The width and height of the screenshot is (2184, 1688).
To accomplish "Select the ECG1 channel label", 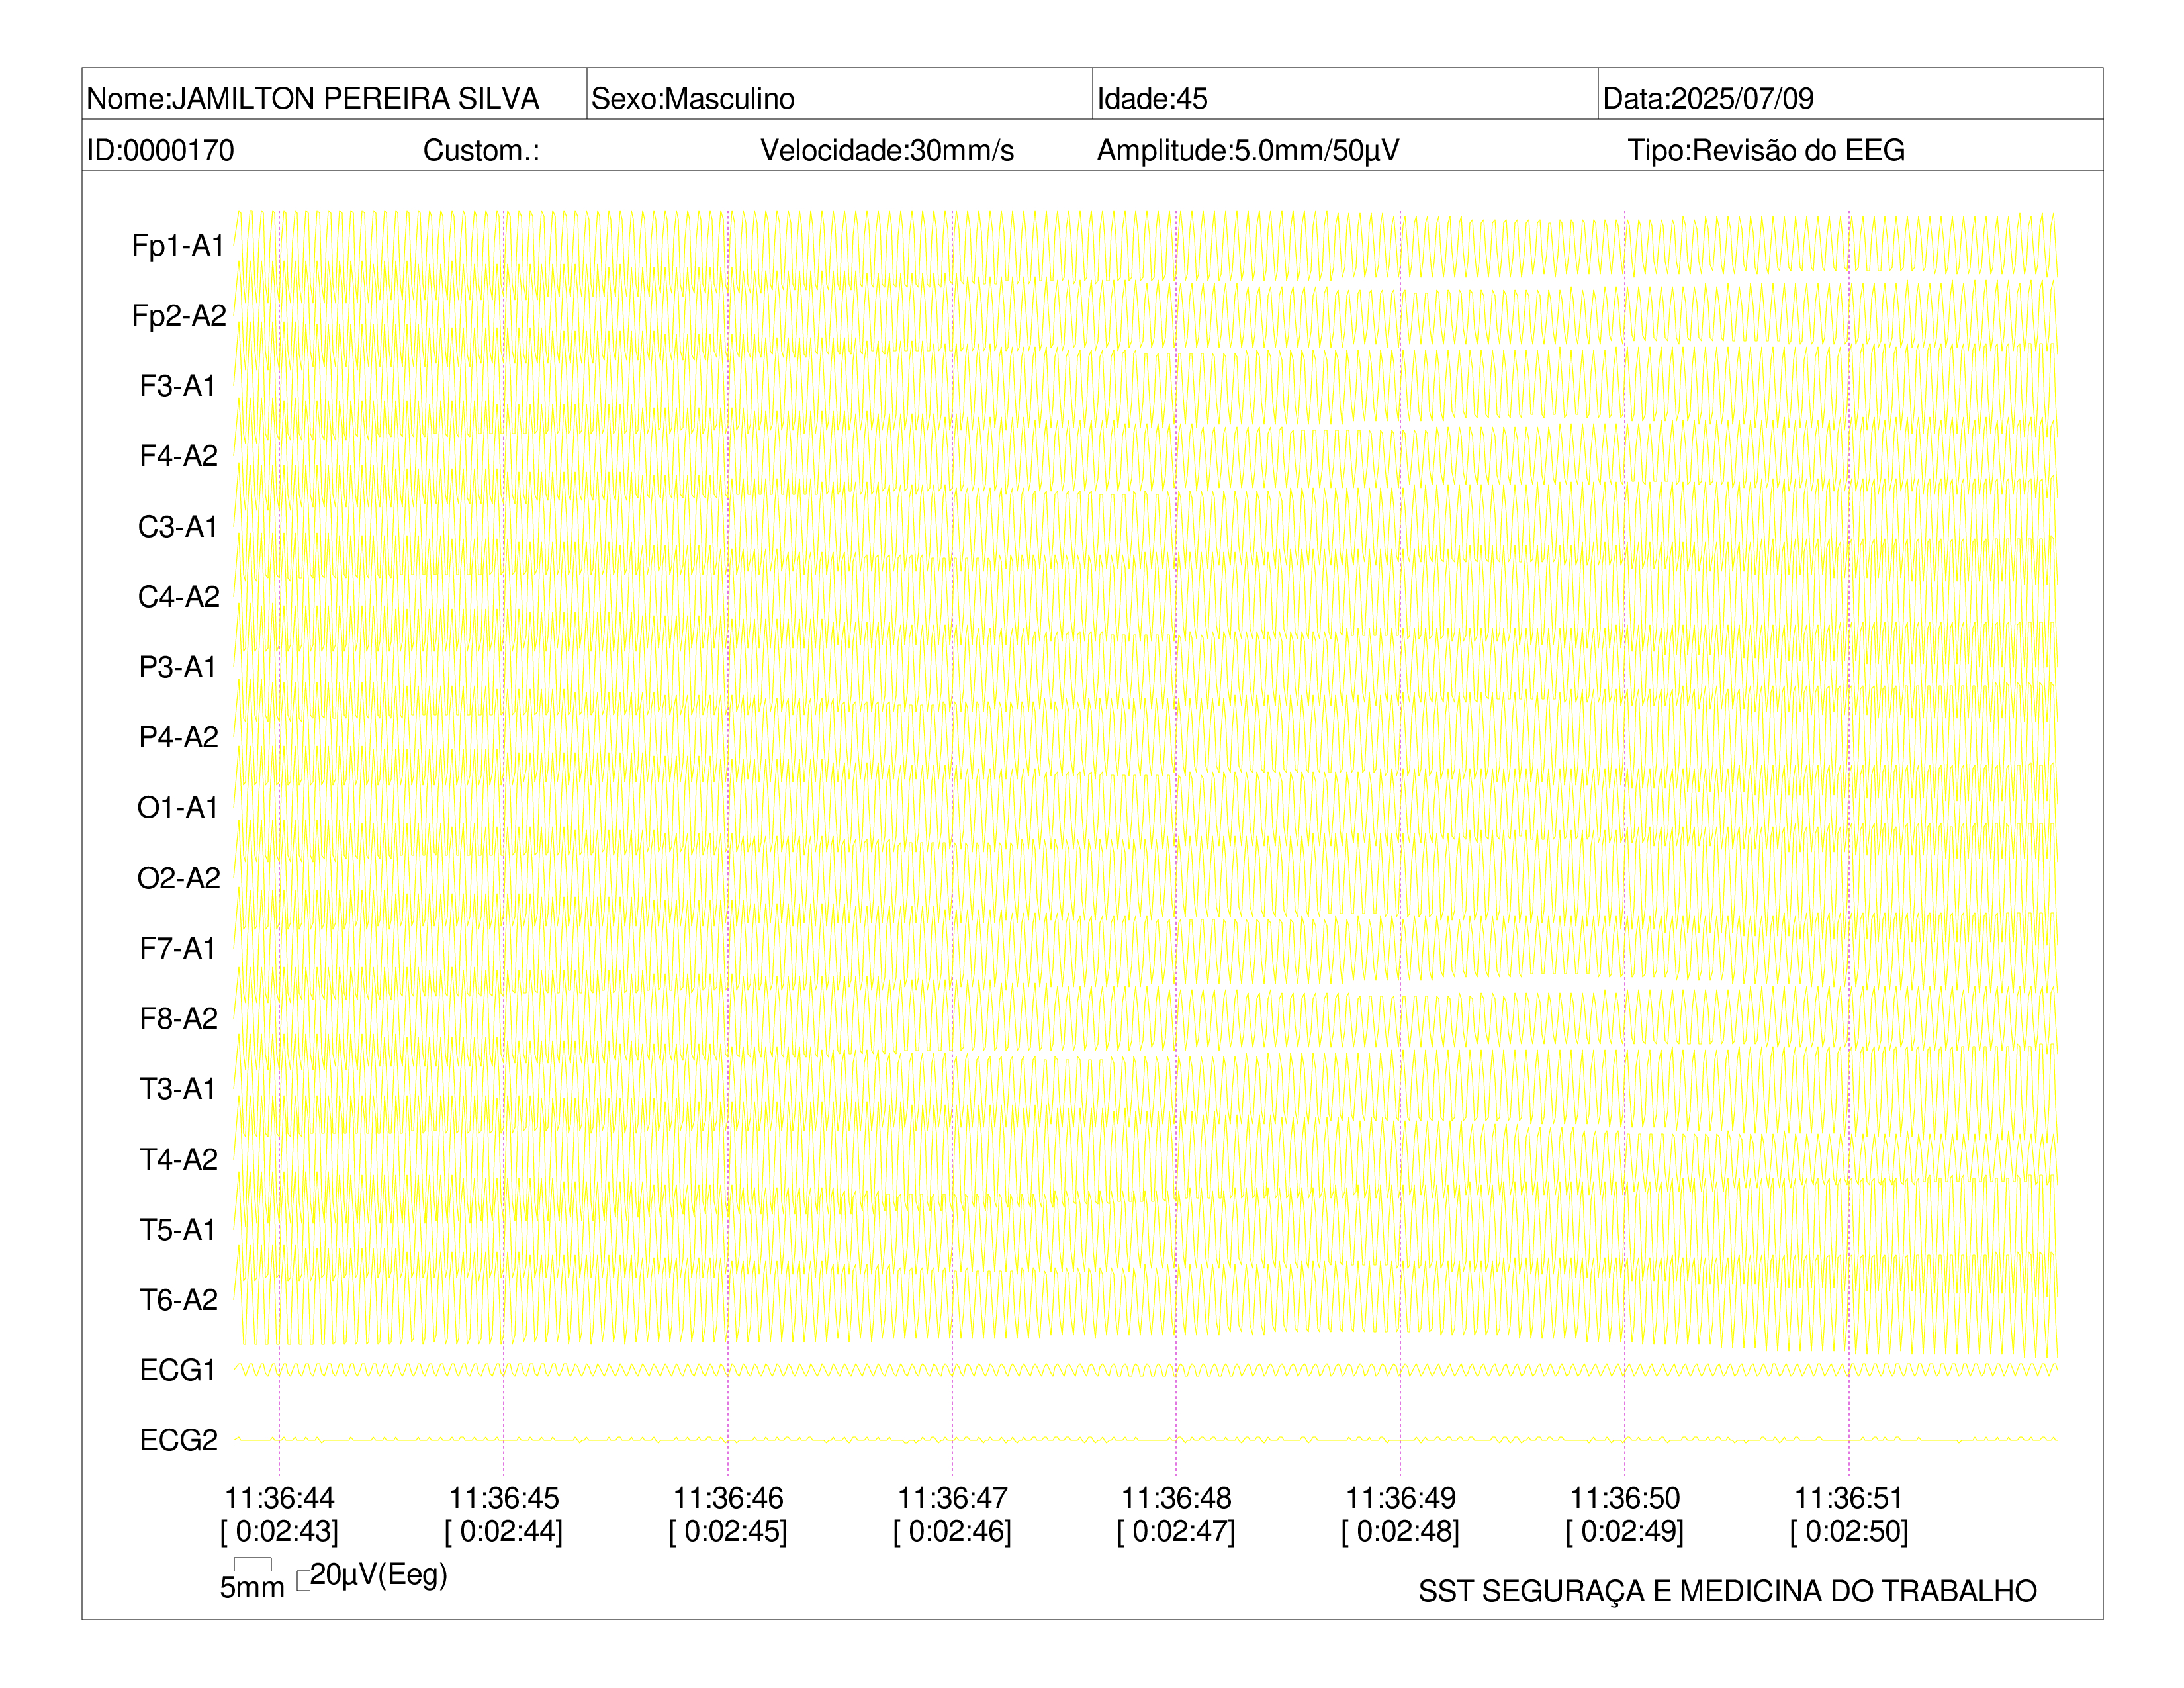I will coord(178,1370).
